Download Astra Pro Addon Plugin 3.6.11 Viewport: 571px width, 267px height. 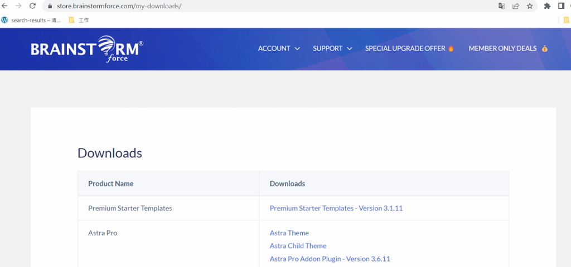[x=330, y=259]
